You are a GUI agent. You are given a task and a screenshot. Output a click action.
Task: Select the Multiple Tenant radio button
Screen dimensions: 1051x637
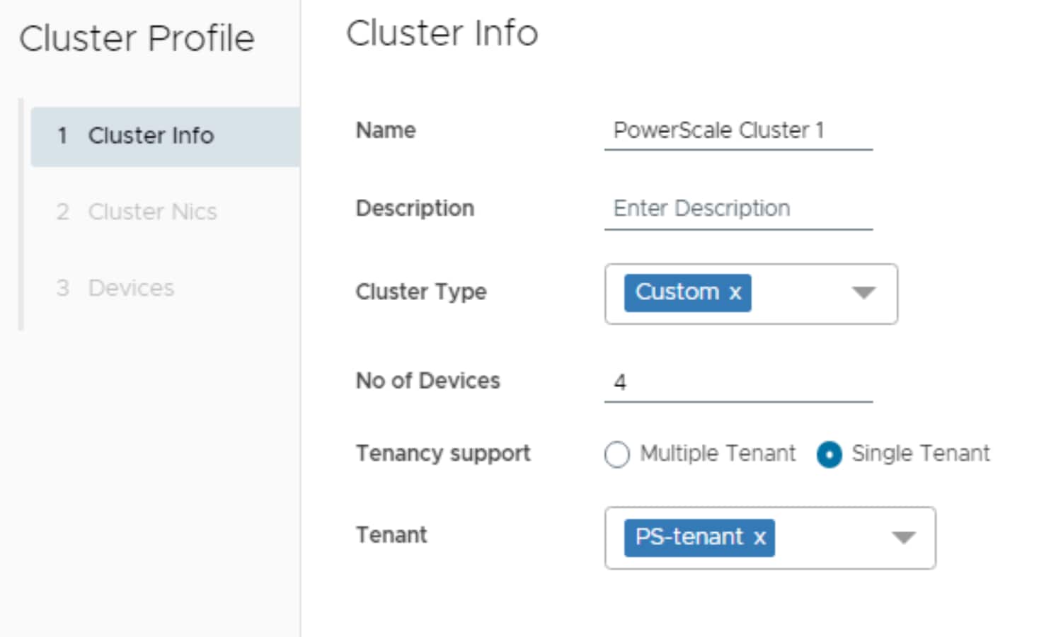coord(616,454)
